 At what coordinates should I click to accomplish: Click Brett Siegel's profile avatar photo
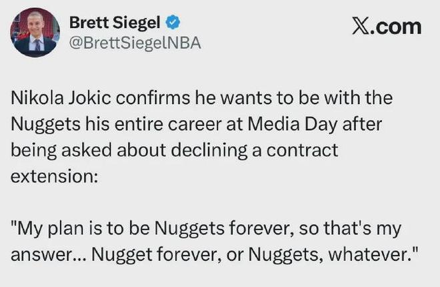click(x=34, y=33)
